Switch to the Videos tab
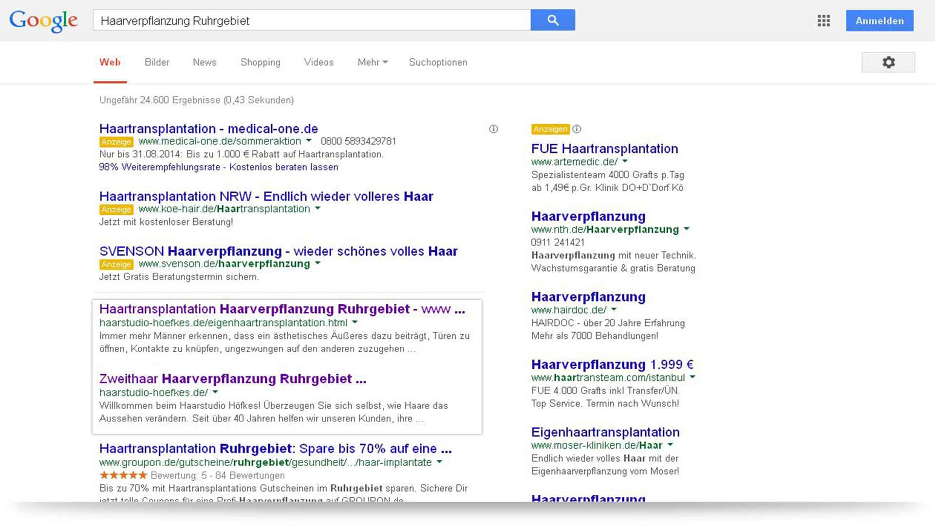 [319, 62]
